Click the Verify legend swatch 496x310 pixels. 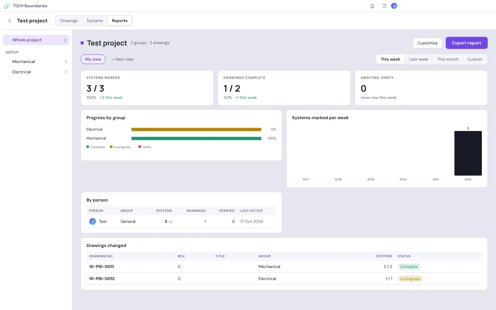pos(139,147)
